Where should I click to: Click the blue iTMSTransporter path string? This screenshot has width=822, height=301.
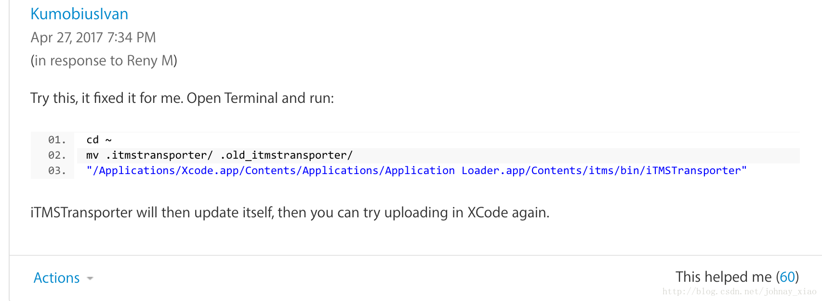[x=416, y=171]
